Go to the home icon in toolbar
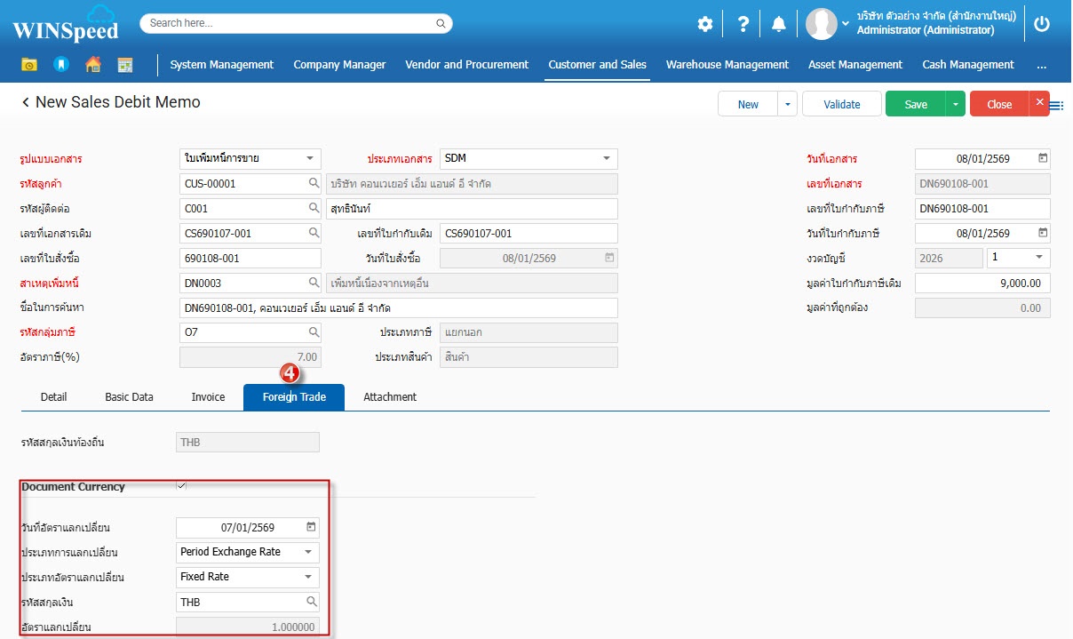1073x639 pixels. coord(92,64)
